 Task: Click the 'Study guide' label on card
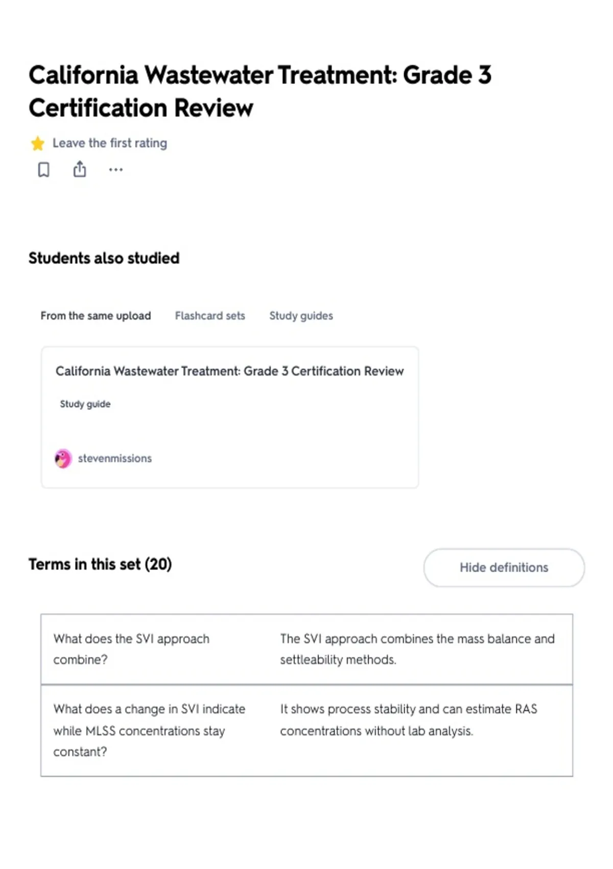point(85,404)
